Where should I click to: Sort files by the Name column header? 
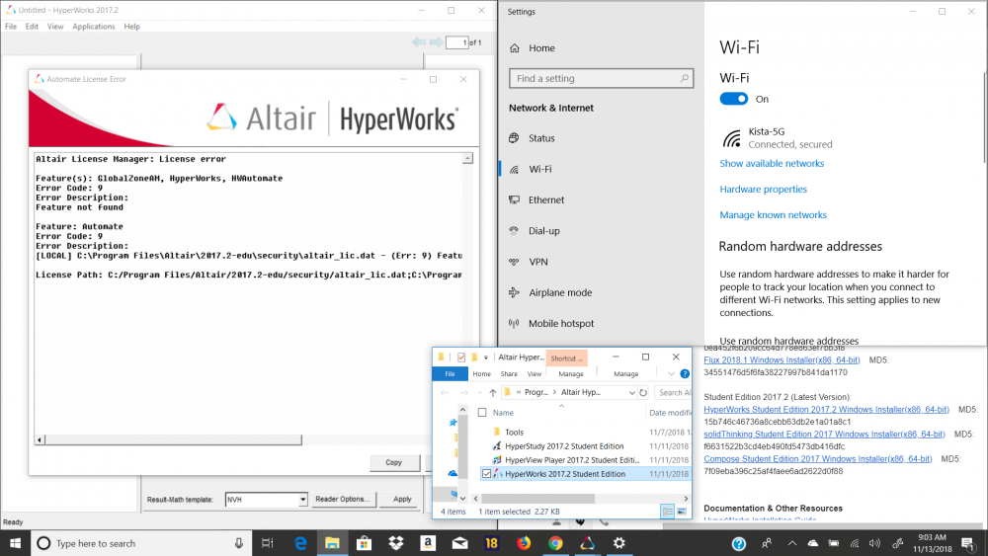point(503,413)
